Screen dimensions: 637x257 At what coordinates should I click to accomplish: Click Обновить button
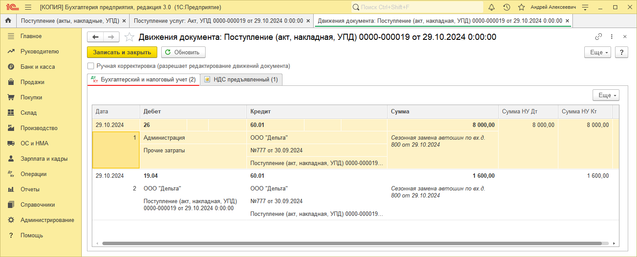click(x=183, y=52)
